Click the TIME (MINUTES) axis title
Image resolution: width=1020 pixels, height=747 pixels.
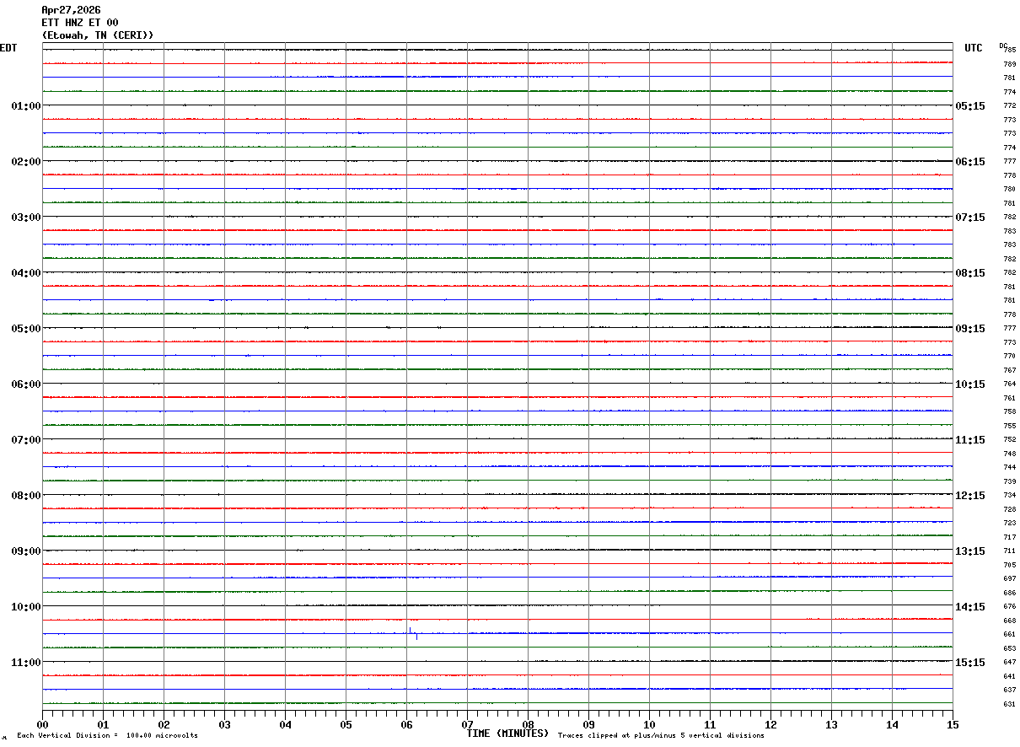[x=507, y=734]
